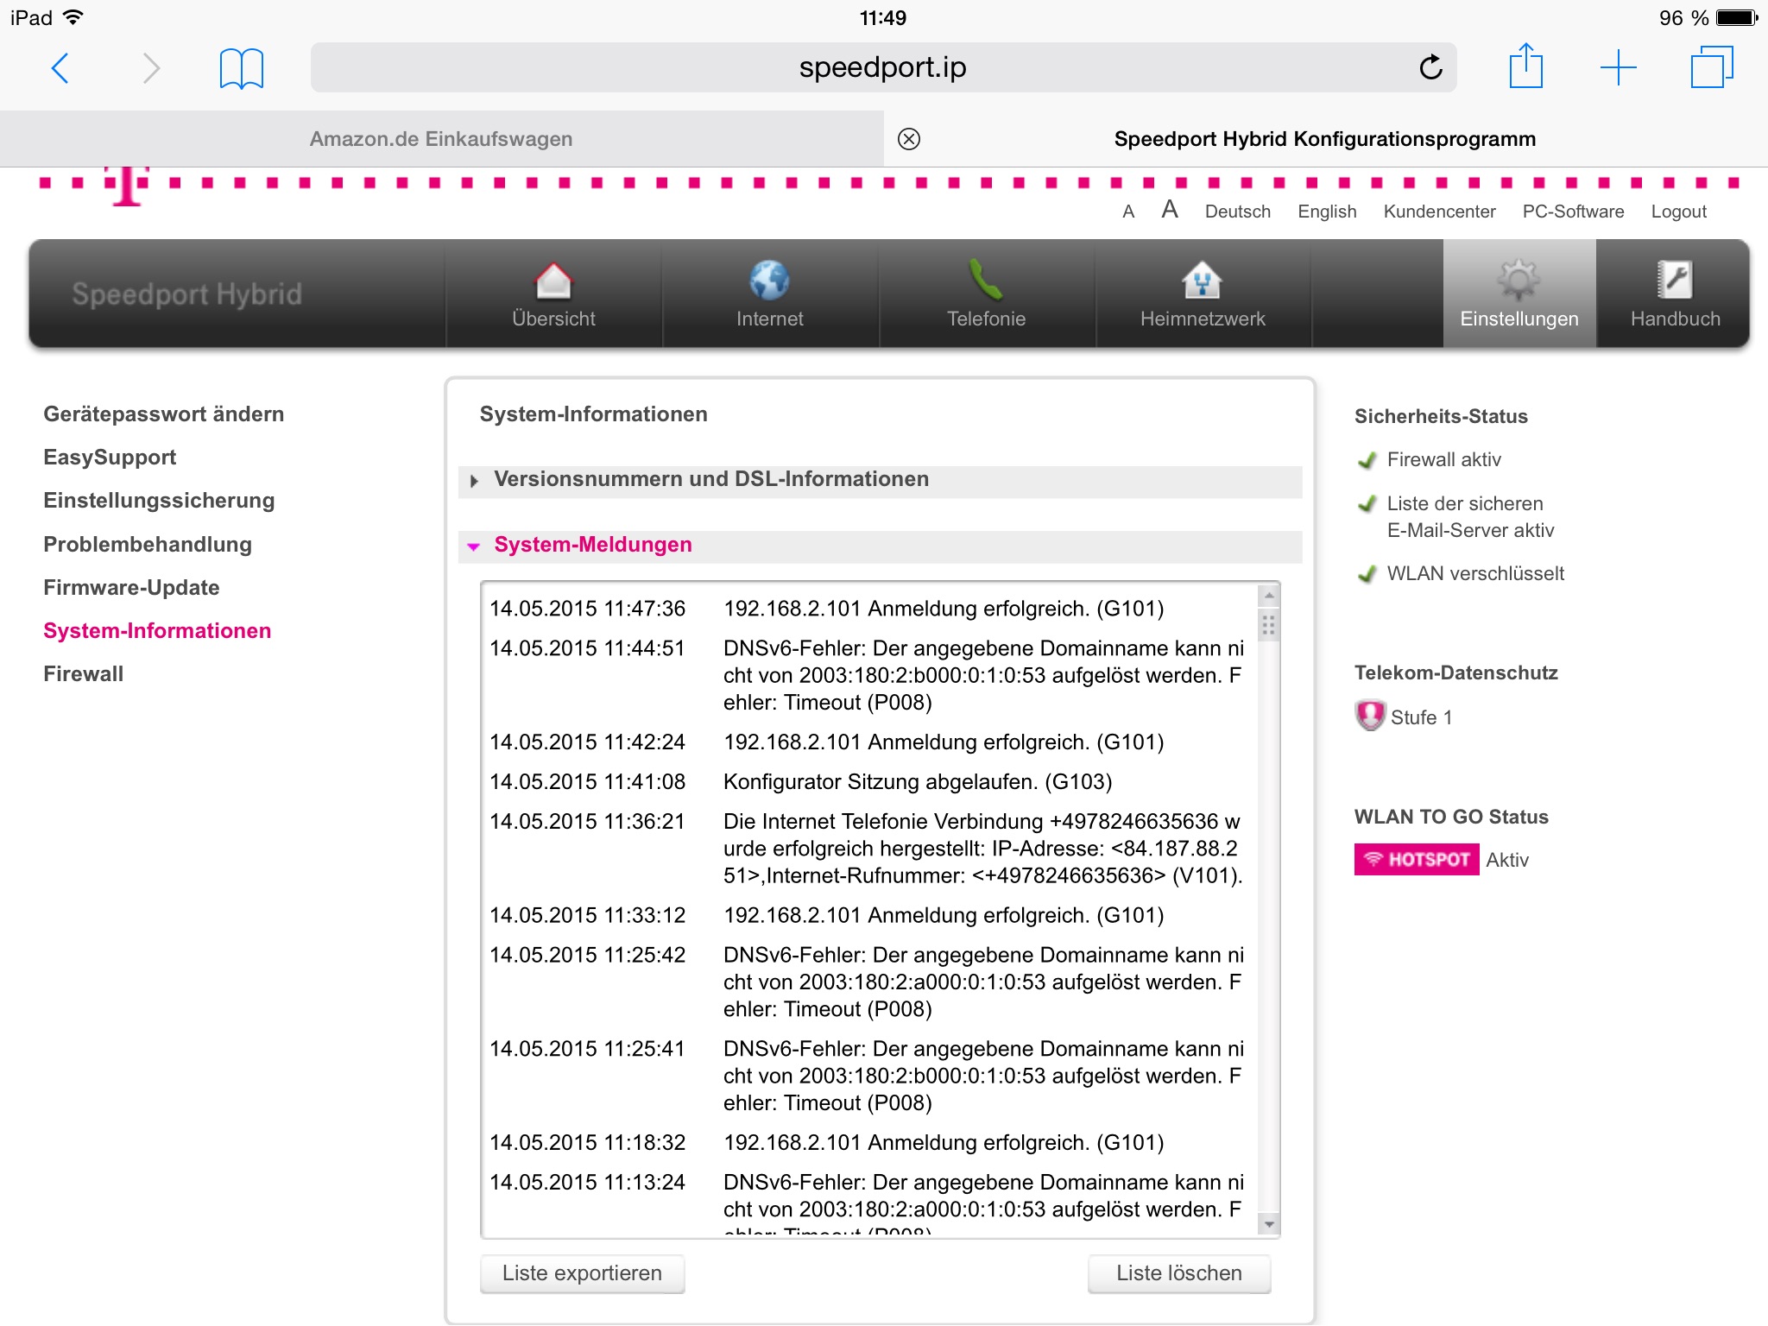Click the Aktiv hotspot status text
The height and width of the screenshot is (1326, 1768).
tap(1507, 861)
